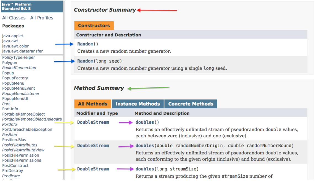
Task: Show the Concrete Methods tab
Action: pyautogui.click(x=191, y=104)
